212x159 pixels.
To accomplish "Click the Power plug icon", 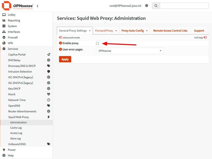I will pyautogui.click(x=4, y=149).
